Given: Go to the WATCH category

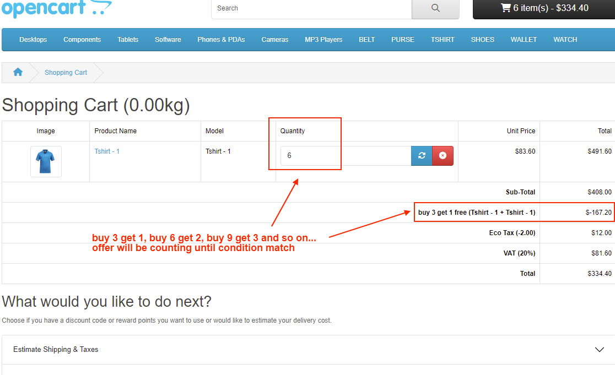Looking at the screenshot, I should (565, 40).
